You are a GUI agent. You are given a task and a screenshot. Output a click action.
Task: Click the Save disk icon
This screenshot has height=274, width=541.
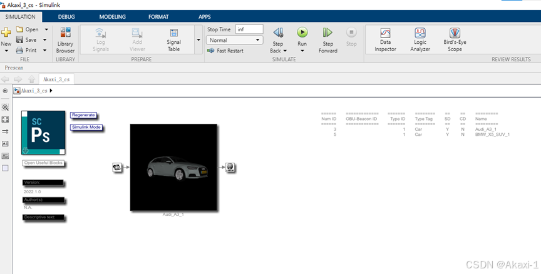(19, 39)
